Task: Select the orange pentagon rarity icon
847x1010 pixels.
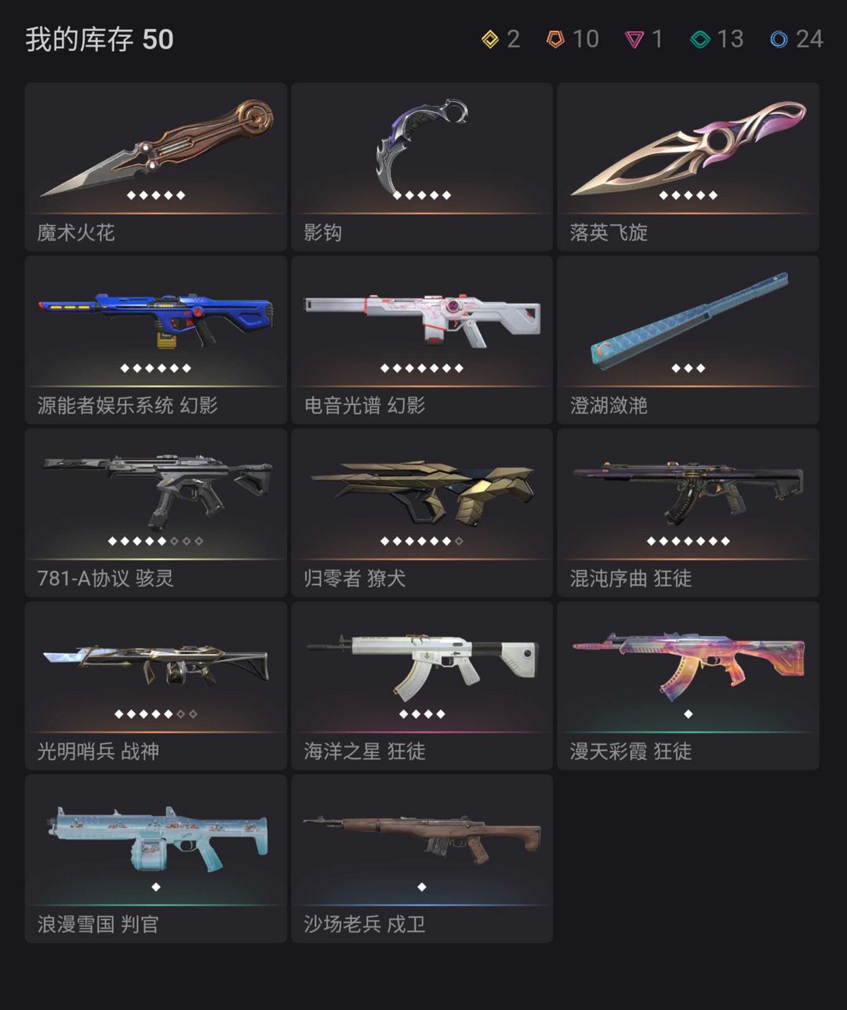Action: [x=556, y=39]
